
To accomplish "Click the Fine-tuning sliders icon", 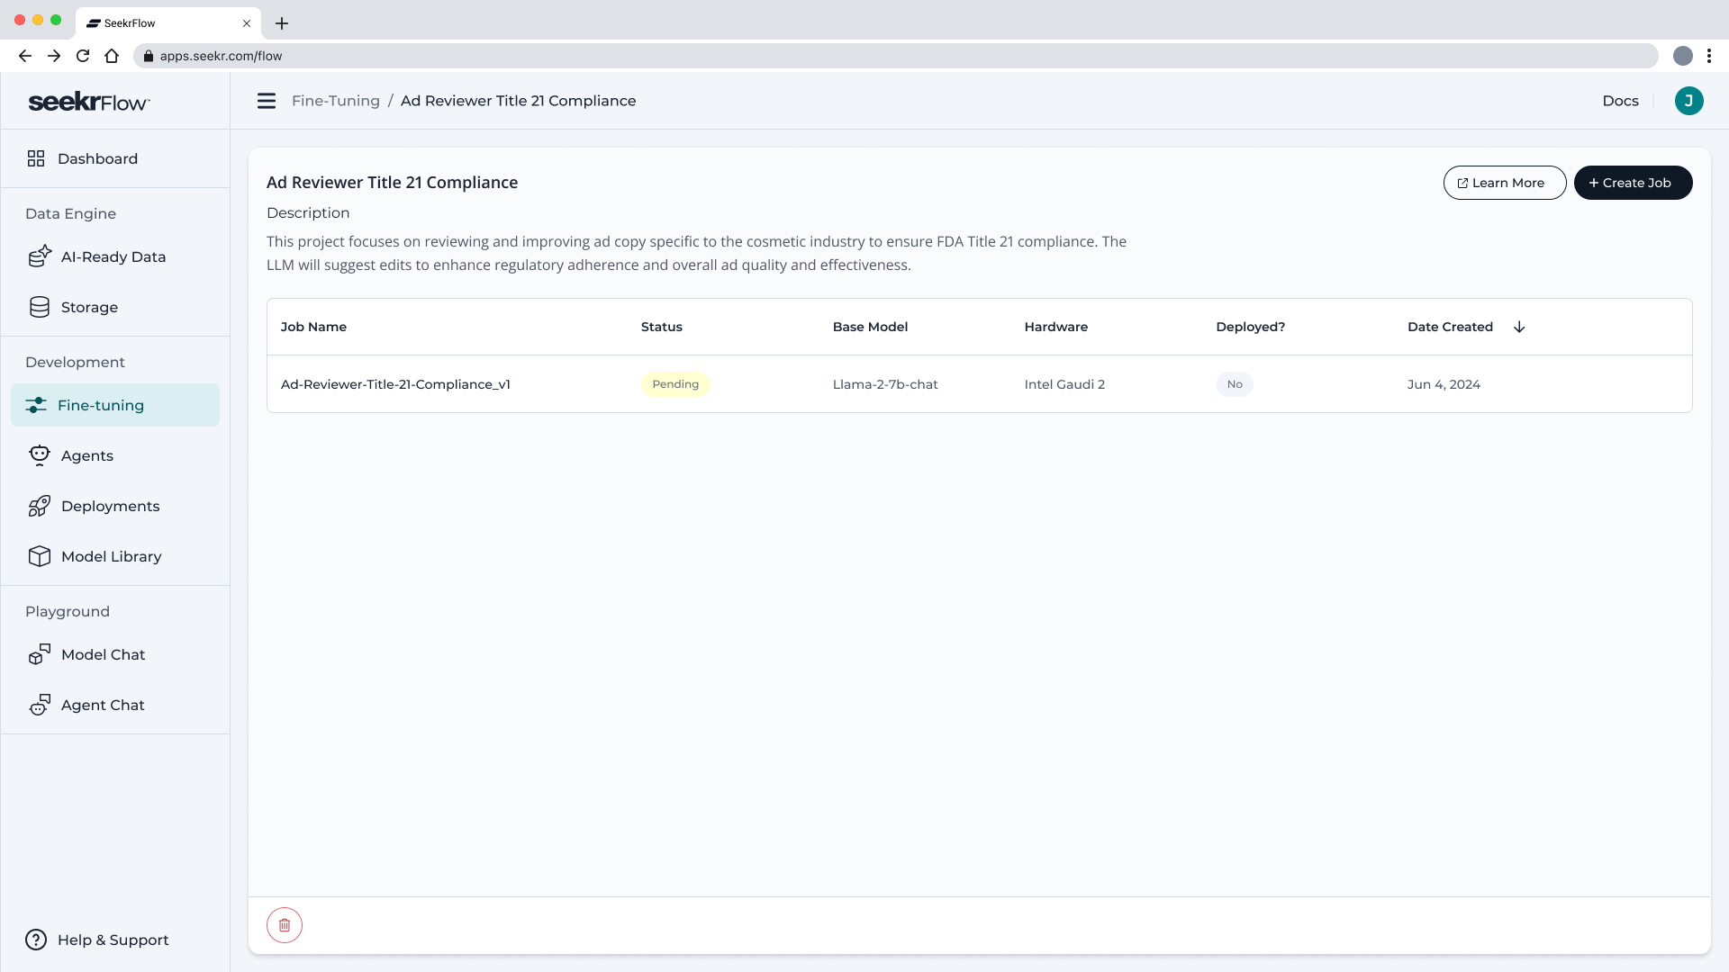I will click(36, 405).
